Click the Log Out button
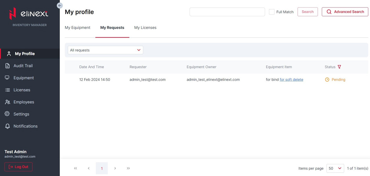 (18, 167)
